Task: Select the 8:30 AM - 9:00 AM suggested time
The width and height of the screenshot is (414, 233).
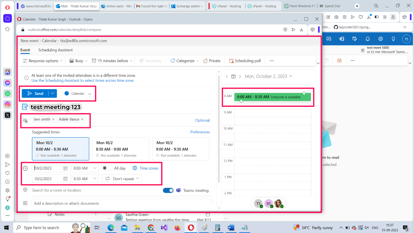Action: [x=120, y=149]
